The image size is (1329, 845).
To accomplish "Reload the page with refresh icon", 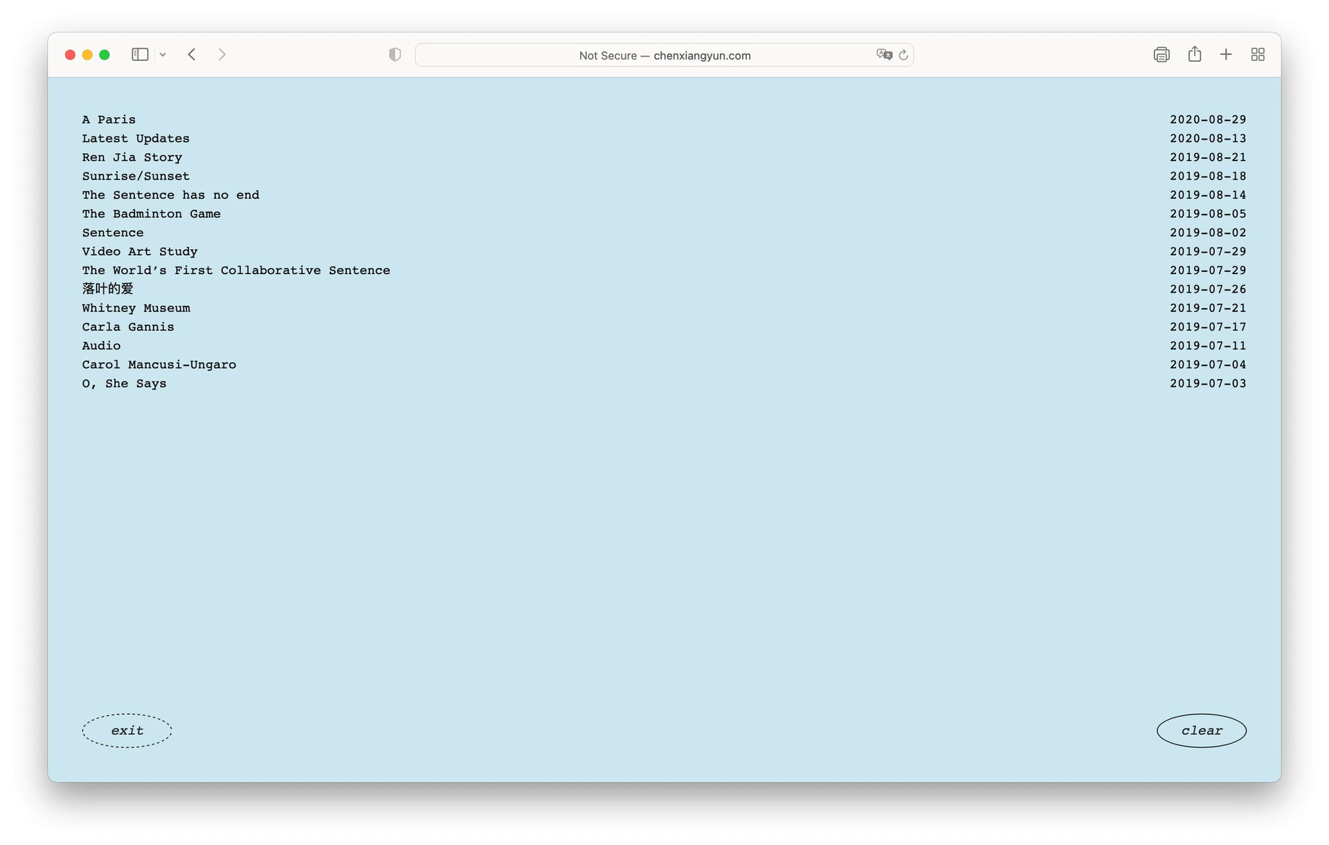I will [x=903, y=55].
